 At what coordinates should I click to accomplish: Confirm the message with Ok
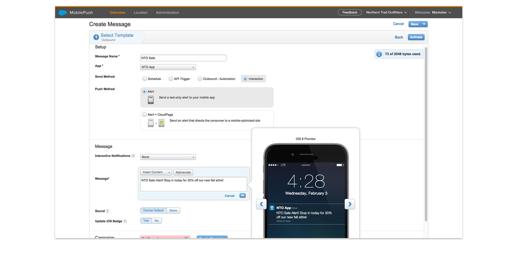(x=243, y=196)
